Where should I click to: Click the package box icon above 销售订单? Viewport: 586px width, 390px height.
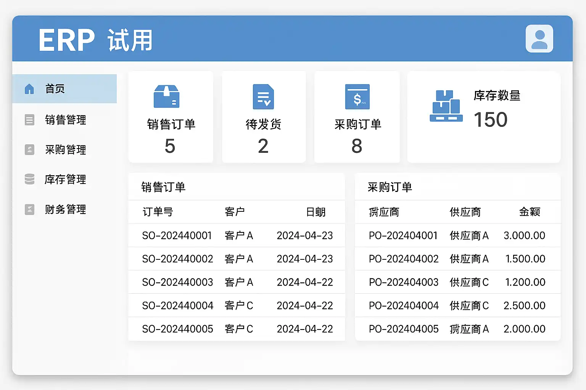coord(166,97)
